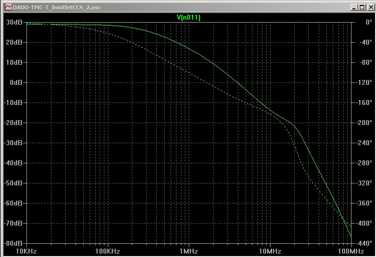Click the -320° phase axis label
This screenshot has height=257, width=376.
point(364,183)
